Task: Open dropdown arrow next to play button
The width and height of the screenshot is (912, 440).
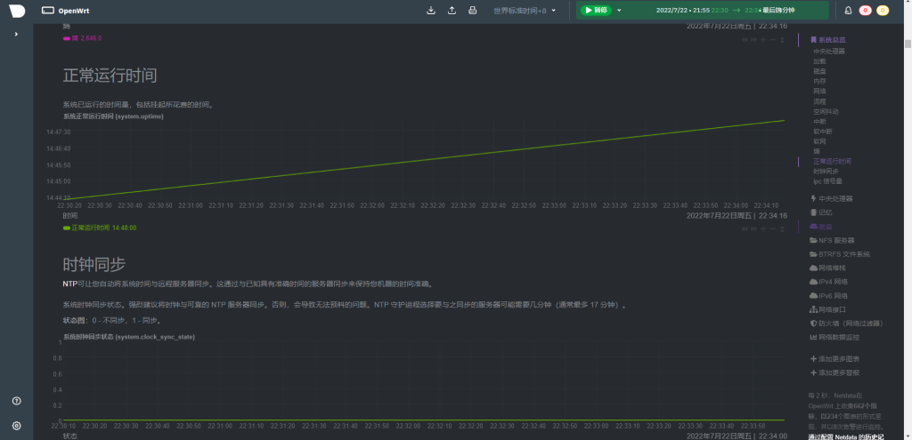Action: pos(617,11)
